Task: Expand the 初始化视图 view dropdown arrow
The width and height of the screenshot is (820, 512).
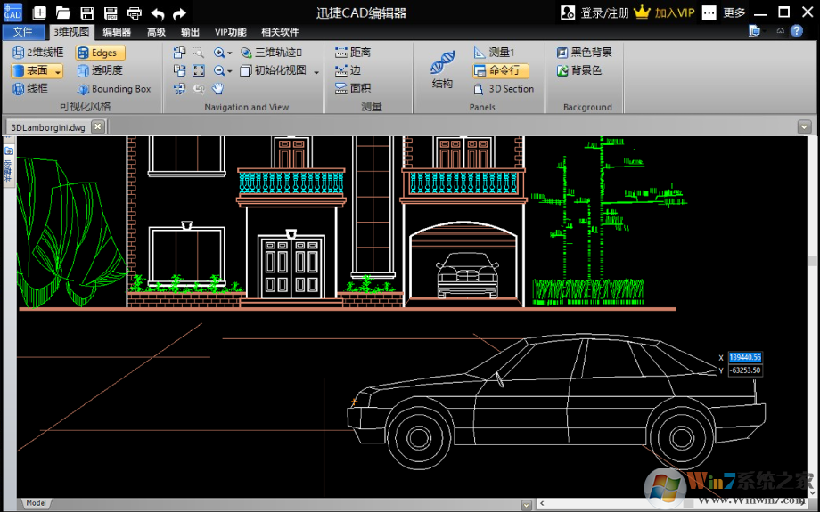Action: (316, 71)
